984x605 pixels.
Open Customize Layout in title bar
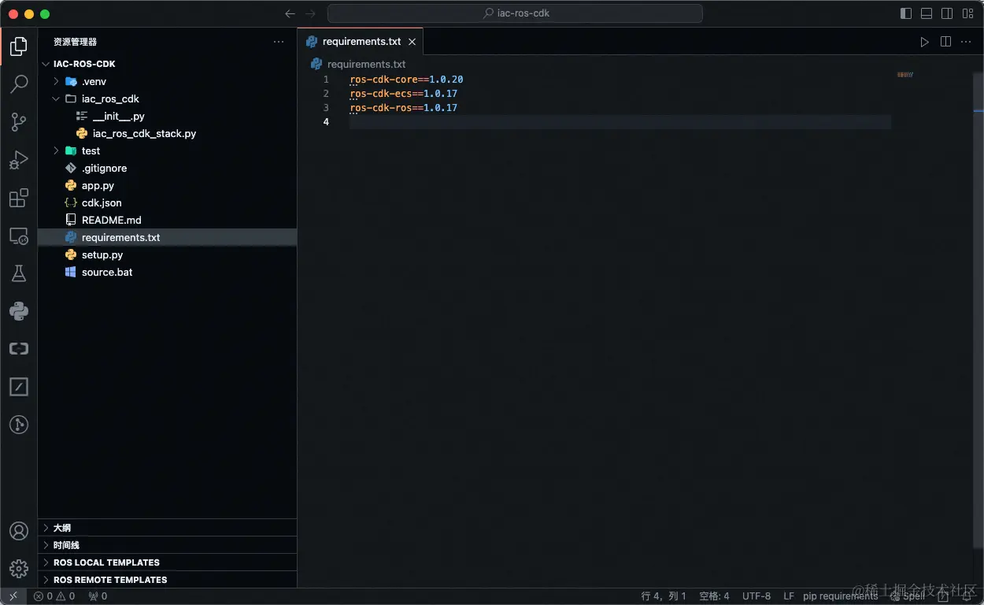(x=967, y=13)
